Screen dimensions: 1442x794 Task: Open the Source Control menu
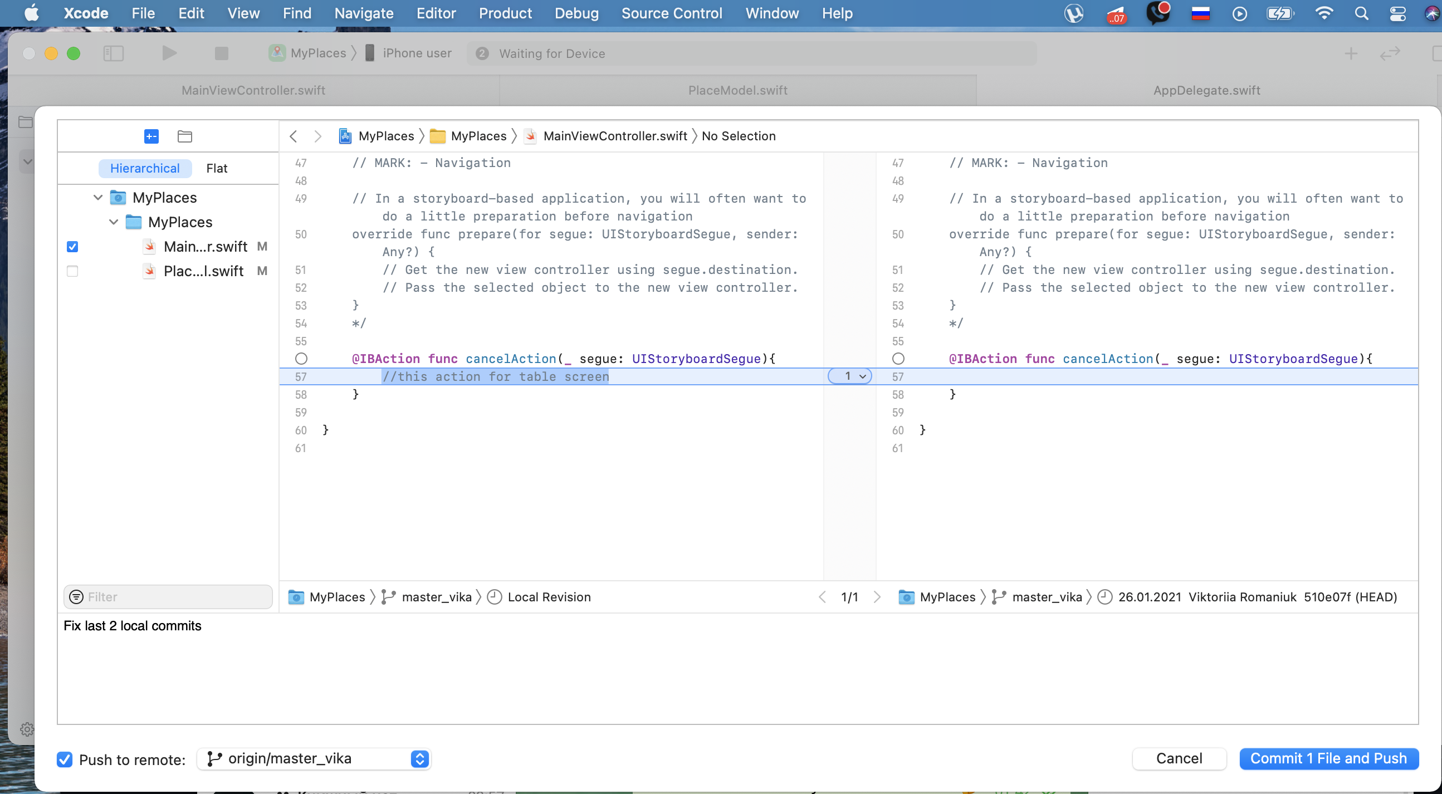[x=671, y=13]
